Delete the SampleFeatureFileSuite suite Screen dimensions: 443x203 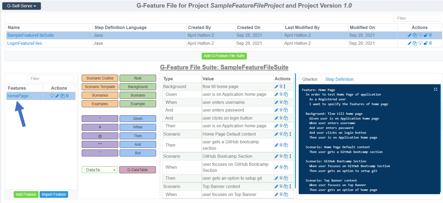[430, 35]
